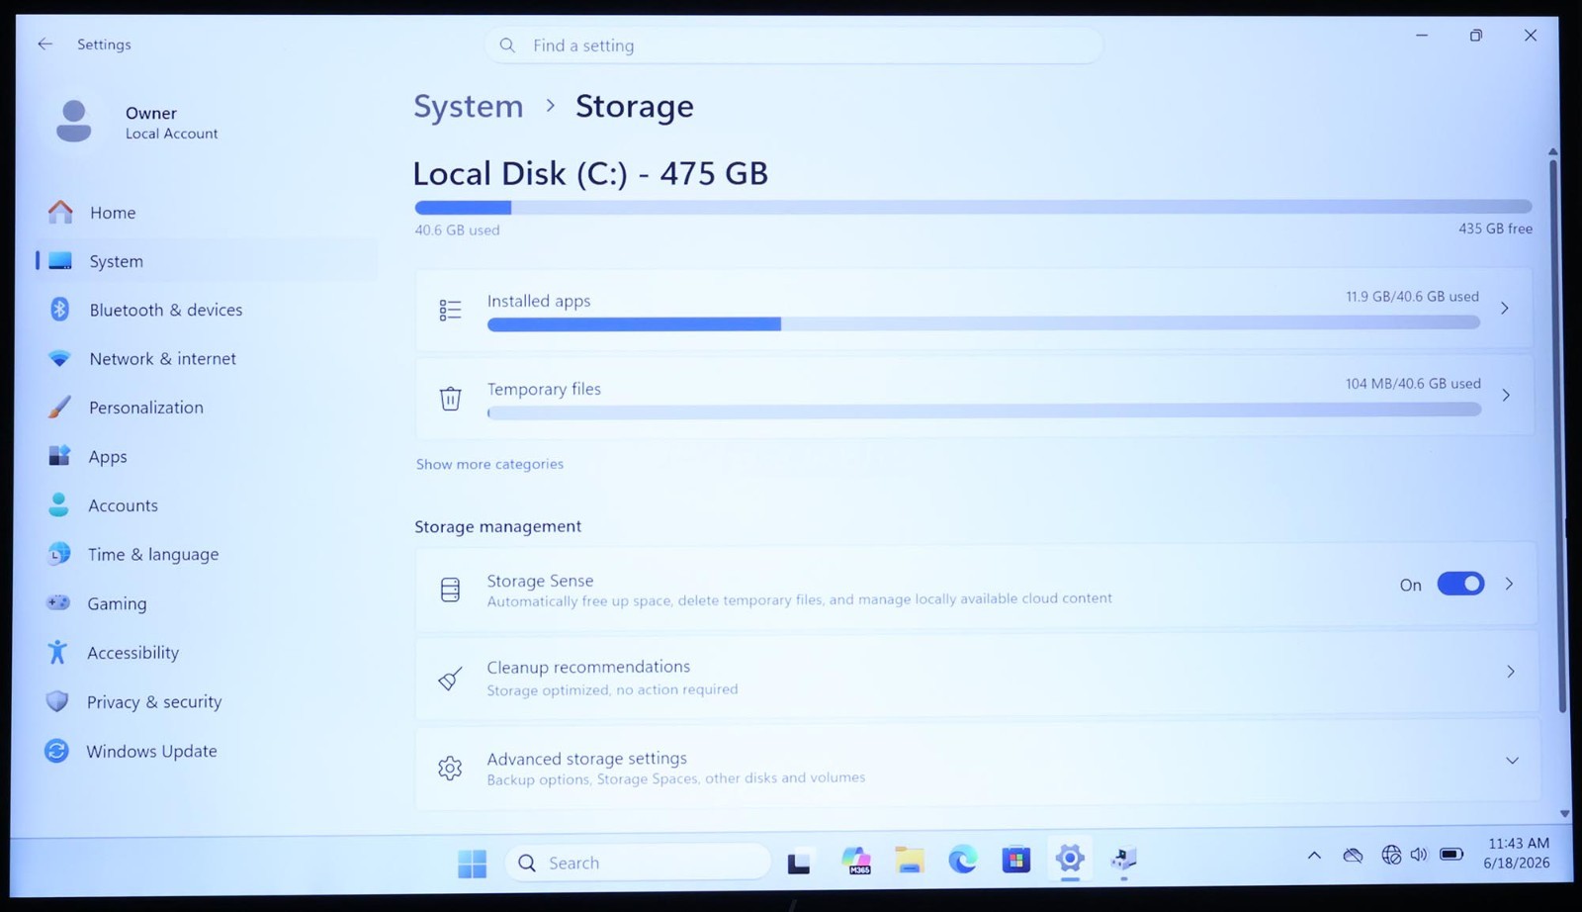Screen dimensions: 1582x912
Task: Open Privacy & security settings
Action: pyautogui.click(x=154, y=702)
